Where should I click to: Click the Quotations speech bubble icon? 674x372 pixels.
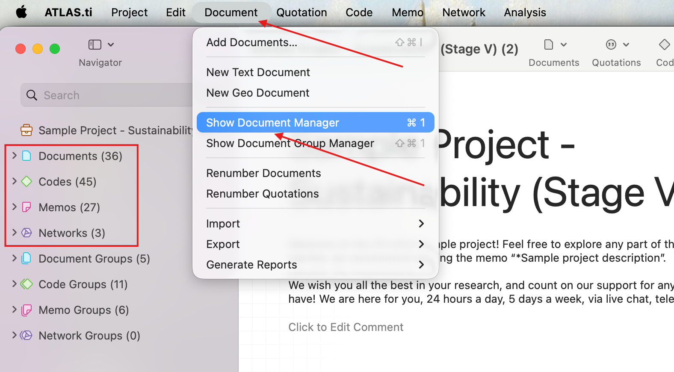tap(611, 44)
